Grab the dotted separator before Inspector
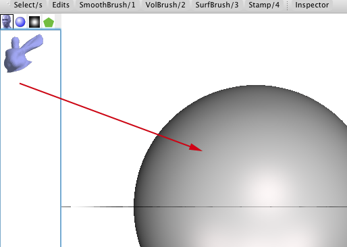The image size is (347, 247). pyautogui.click(x=288, y=5)
